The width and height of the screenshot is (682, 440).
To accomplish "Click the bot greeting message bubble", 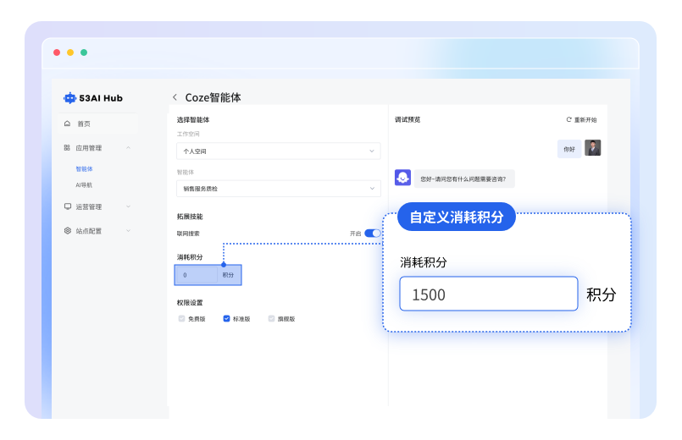I will (x=464, y=179).
